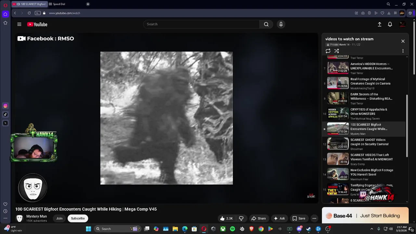The width and height of the screenshot is (416, 234).
Task: Open Opera sidebar bookmarks star
Action: point(6,23)
